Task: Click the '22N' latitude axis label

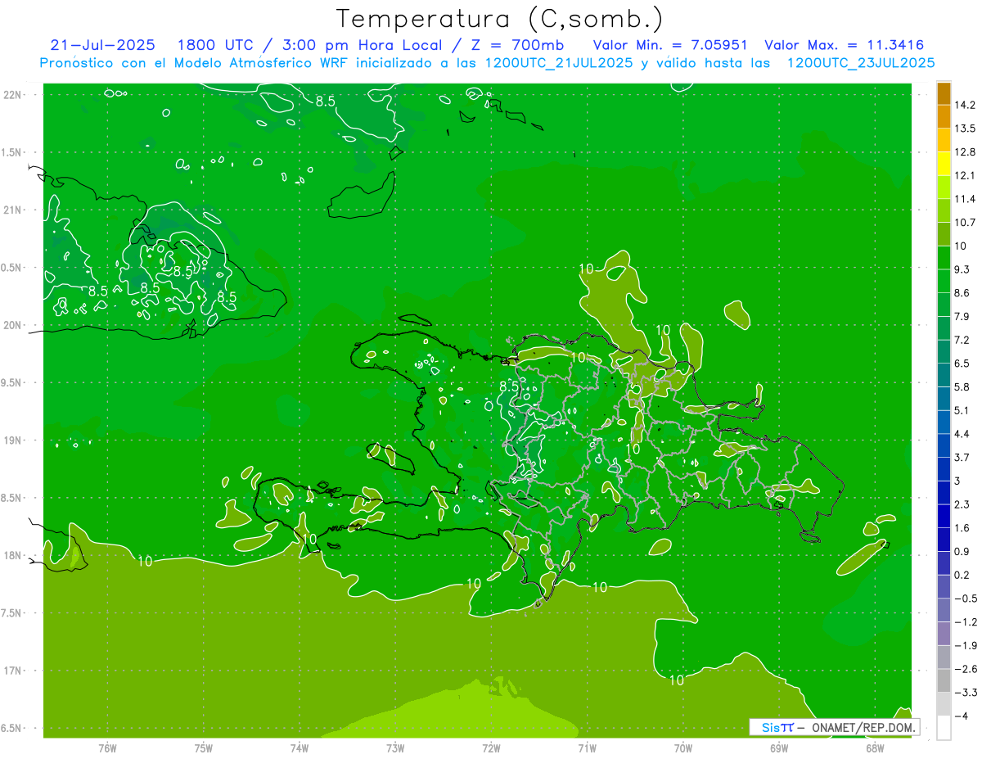Action: pyautogui.click(x=13, y=95)
